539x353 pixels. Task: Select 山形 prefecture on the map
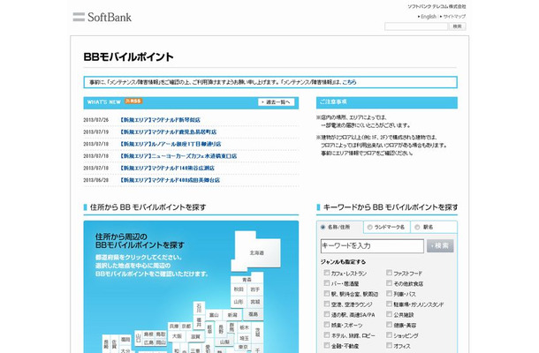[x=239, y=302]
